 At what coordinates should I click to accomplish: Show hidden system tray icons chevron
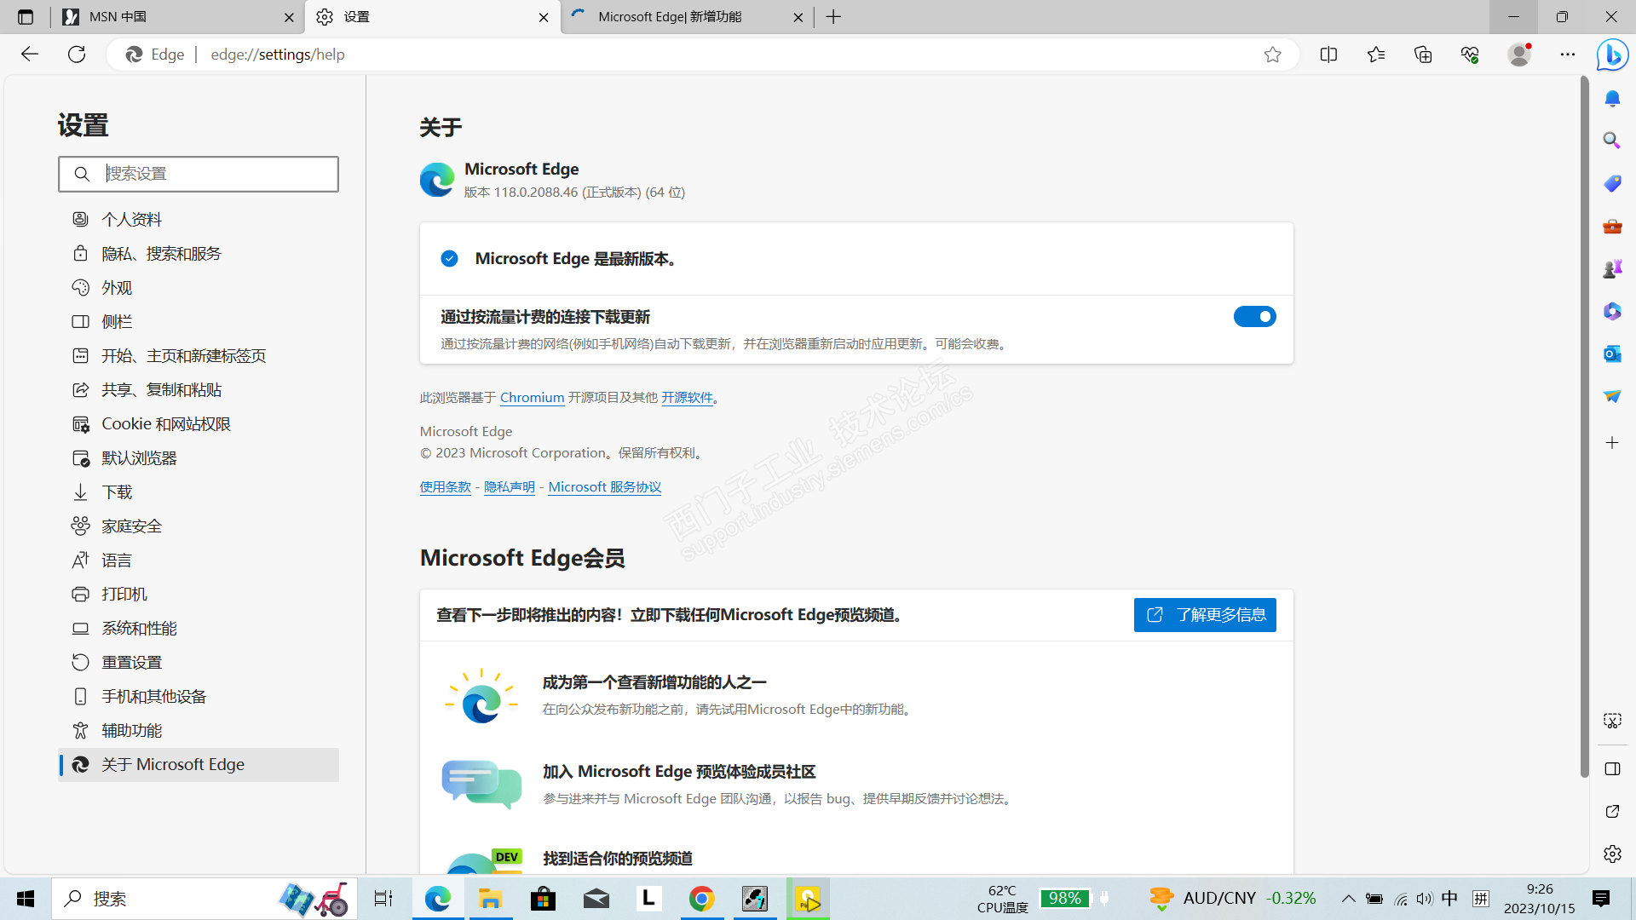point(1348,899)
